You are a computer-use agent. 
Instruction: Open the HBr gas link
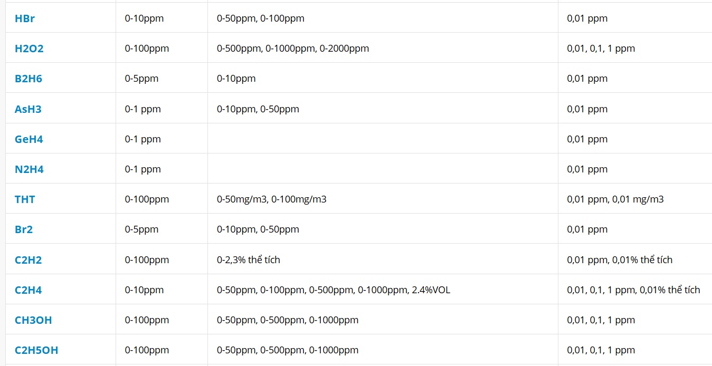tap(25, 18)
